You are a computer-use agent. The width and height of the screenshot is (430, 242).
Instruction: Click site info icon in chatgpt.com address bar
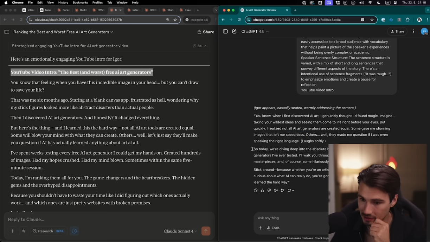(x=249, y=20)
